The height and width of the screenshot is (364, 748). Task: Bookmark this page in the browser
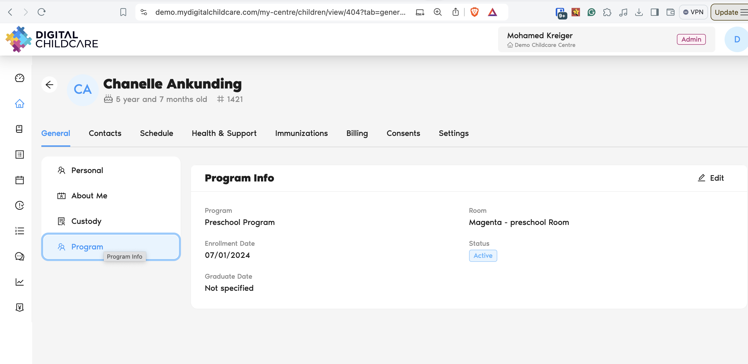tap(123, 12)
